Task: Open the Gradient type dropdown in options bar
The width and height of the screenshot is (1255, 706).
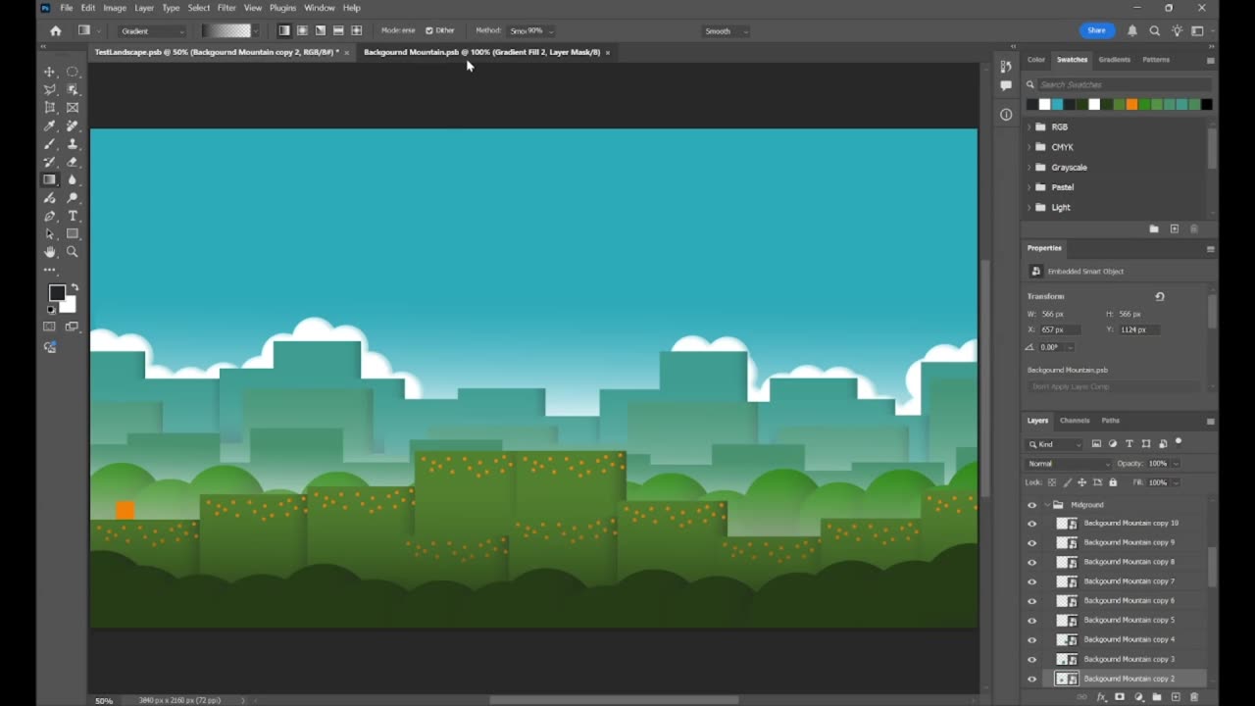Action: pyautogui.click(x=152, y=31)
